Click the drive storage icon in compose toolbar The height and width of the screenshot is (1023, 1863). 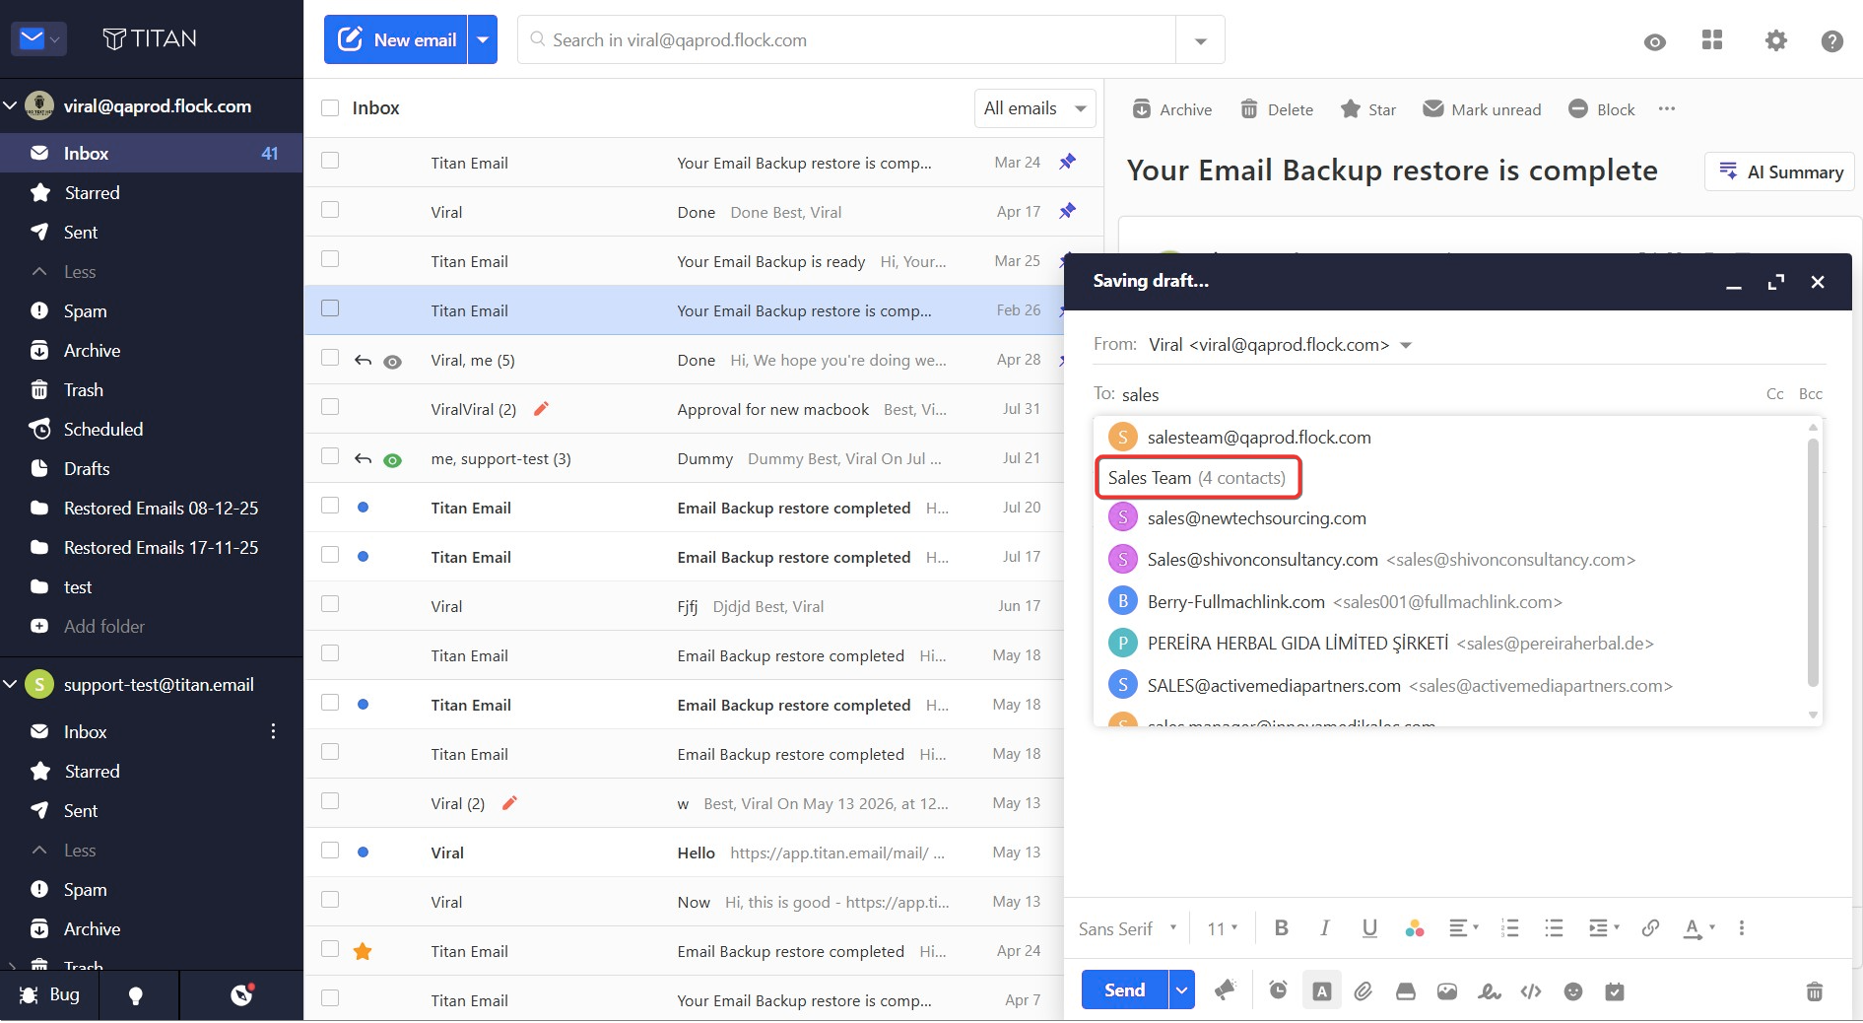coord(1406,991)
